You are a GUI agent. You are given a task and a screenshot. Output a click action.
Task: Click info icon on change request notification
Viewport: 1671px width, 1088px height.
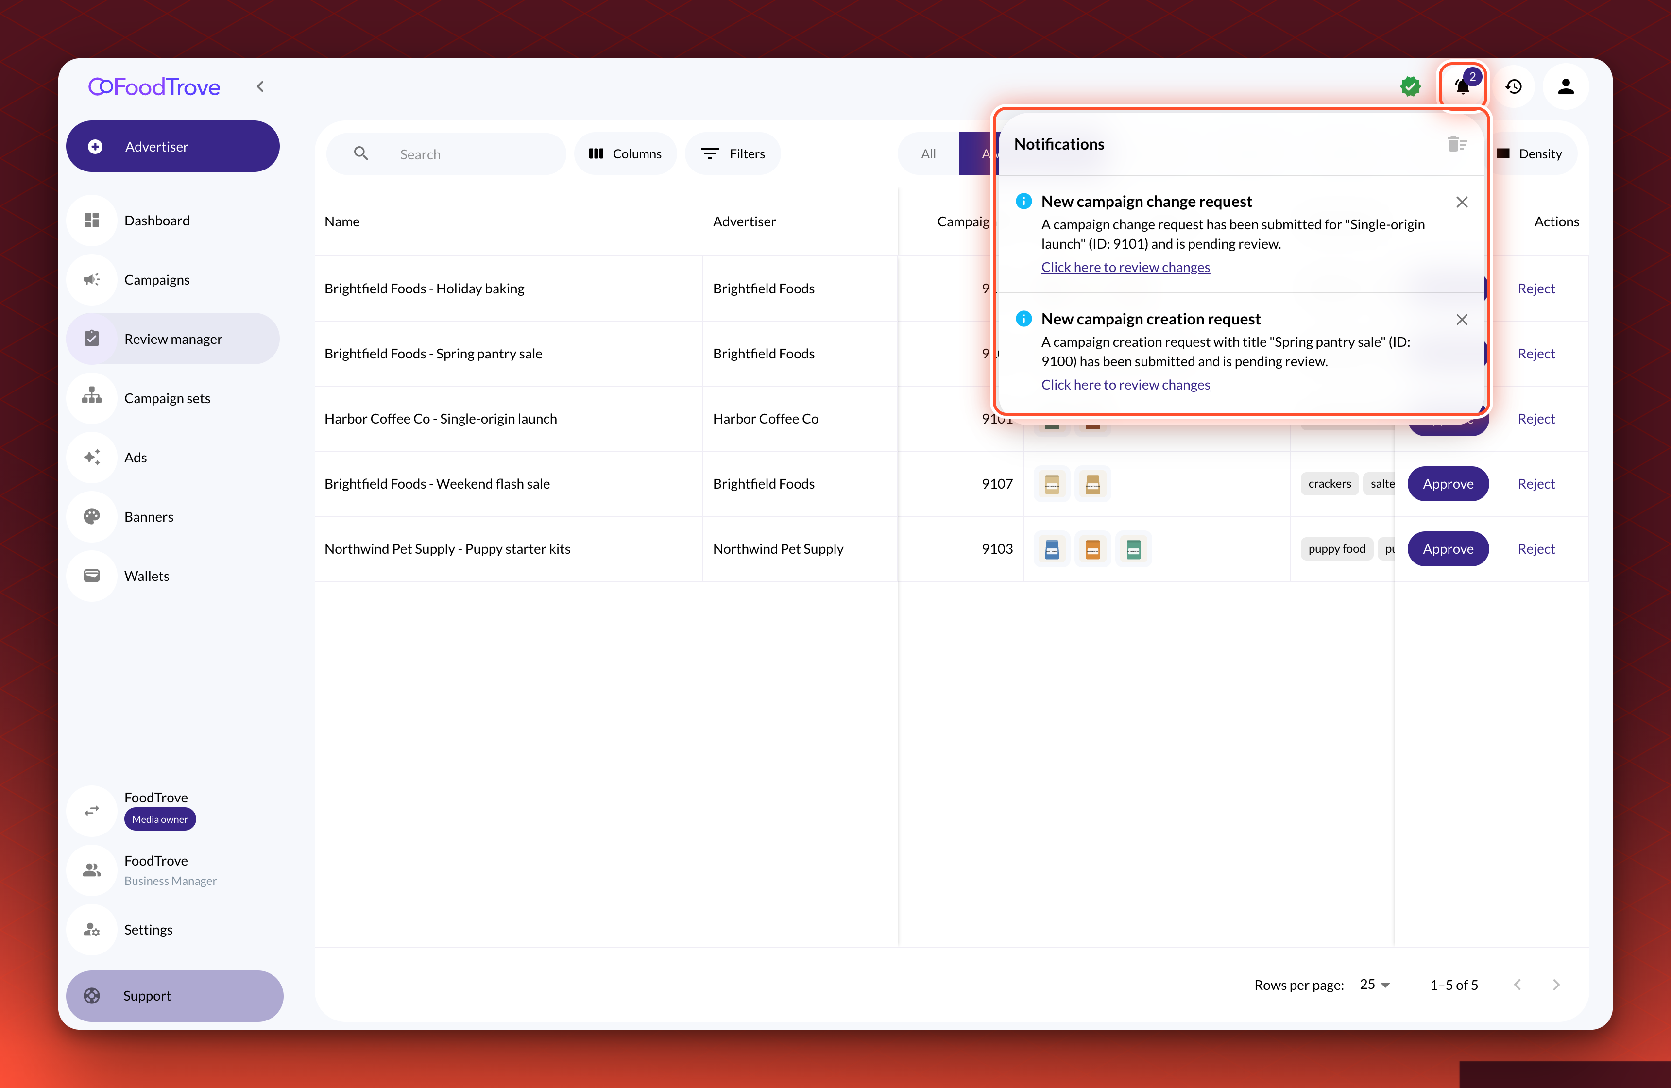[1023, 201]
